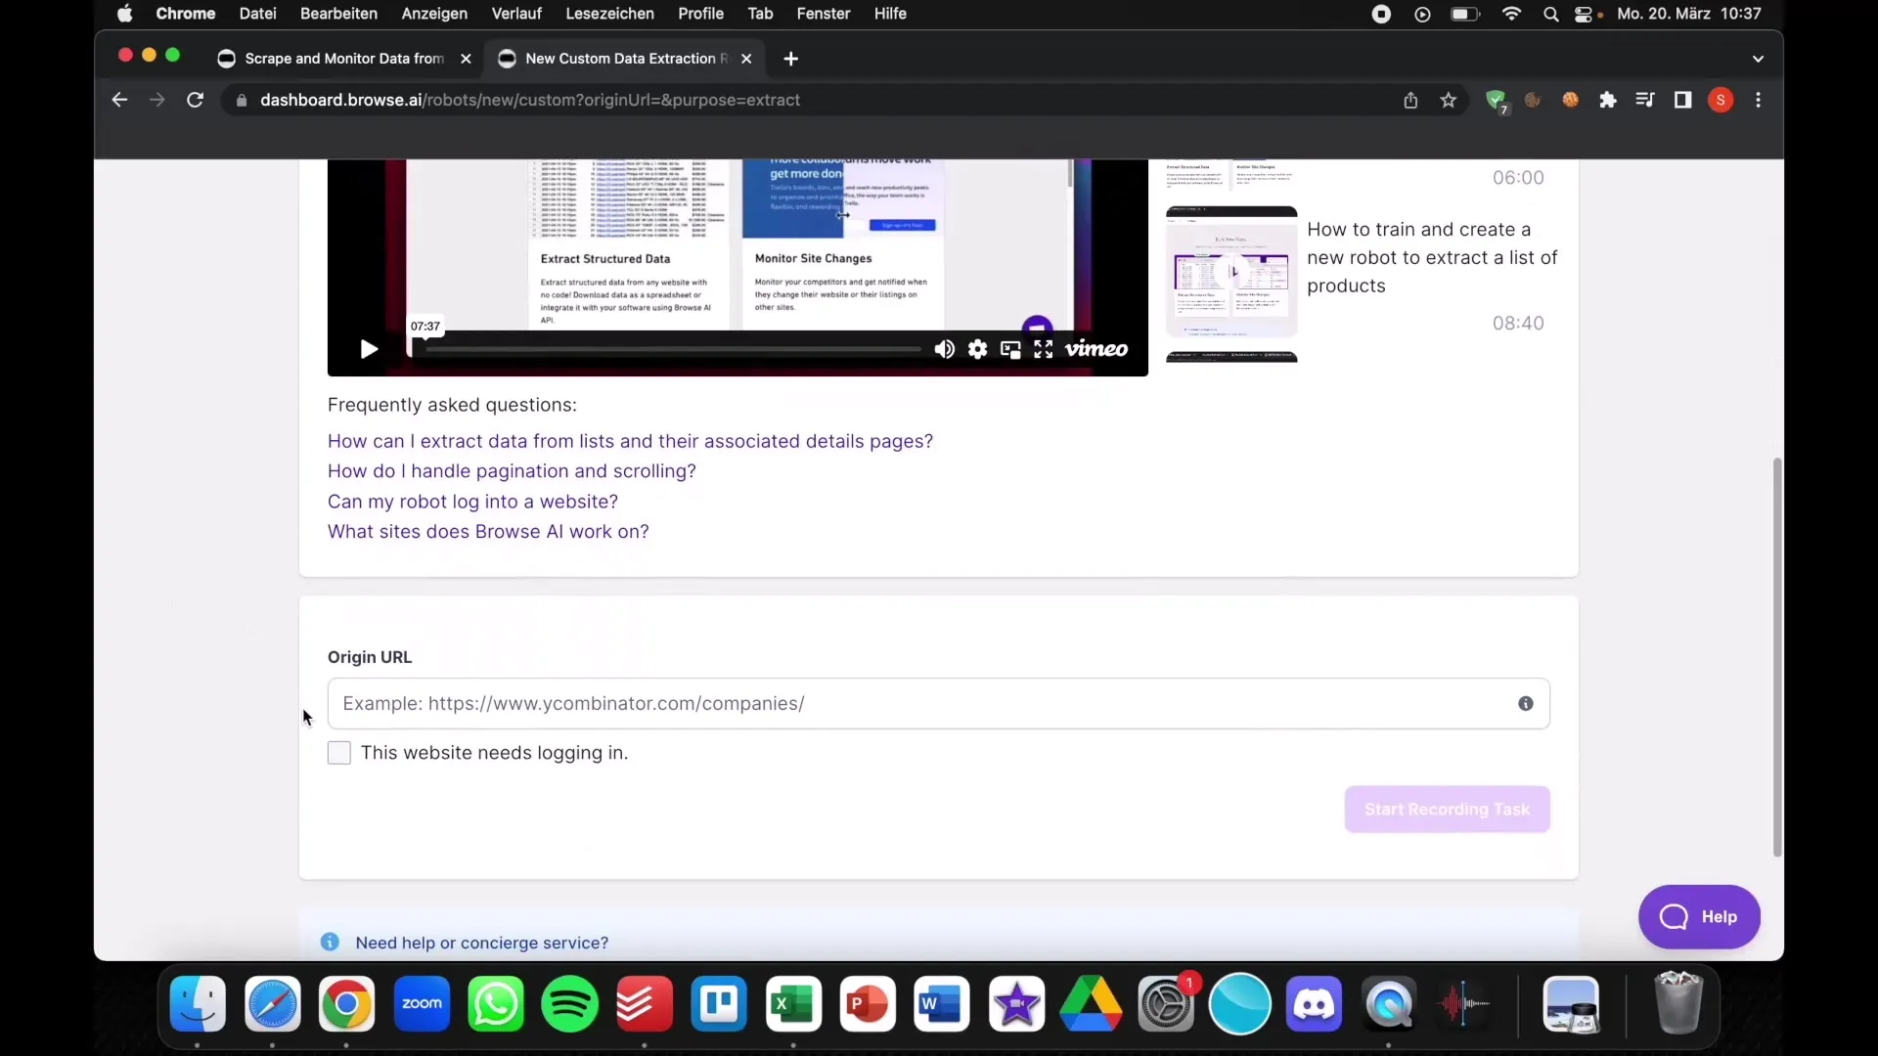Launch Trello from the Dock
1878x1056 pixels.
[x=719, y=1004]
